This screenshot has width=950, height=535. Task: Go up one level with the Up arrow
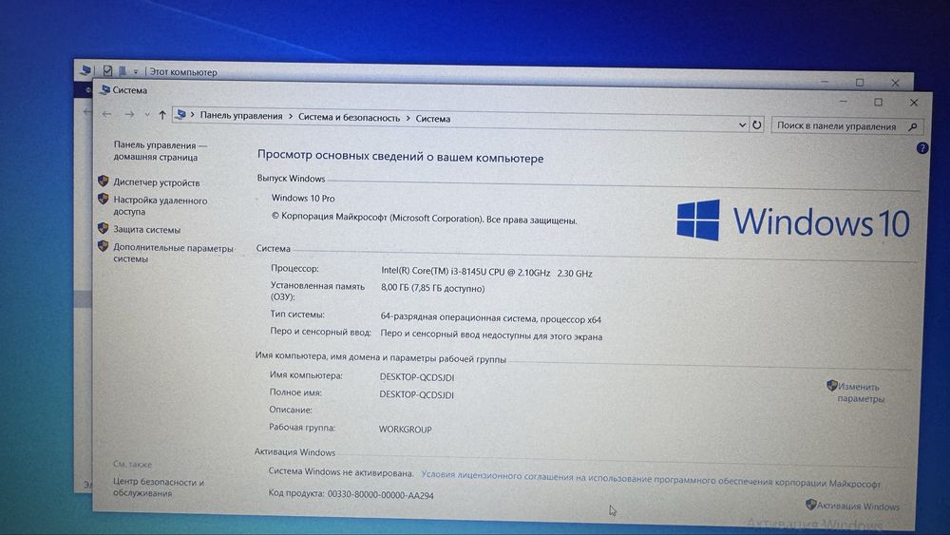pyautogui.click(x=161, y=115)
